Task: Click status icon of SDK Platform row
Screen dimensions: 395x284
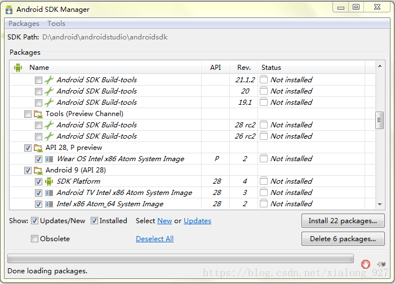Action: (x=264, y=181)
